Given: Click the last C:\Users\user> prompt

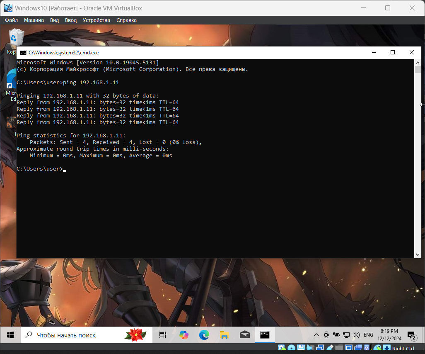Looking at the screenshot, I should coord(40,169).
